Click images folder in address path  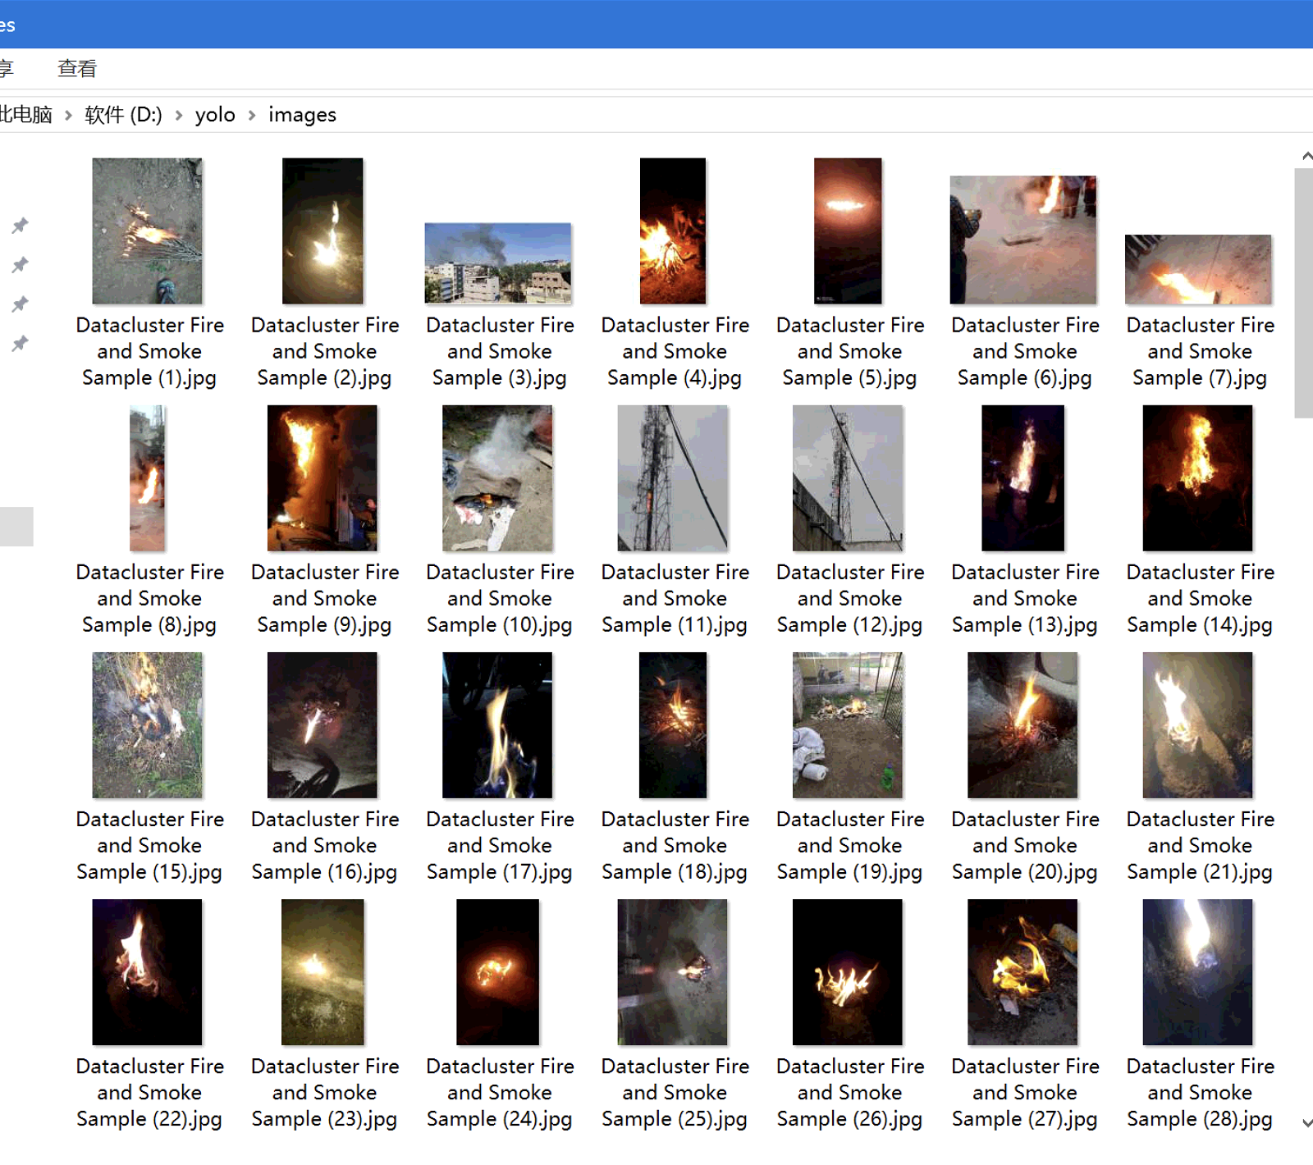pyautogui.click(x=302, y=115)
